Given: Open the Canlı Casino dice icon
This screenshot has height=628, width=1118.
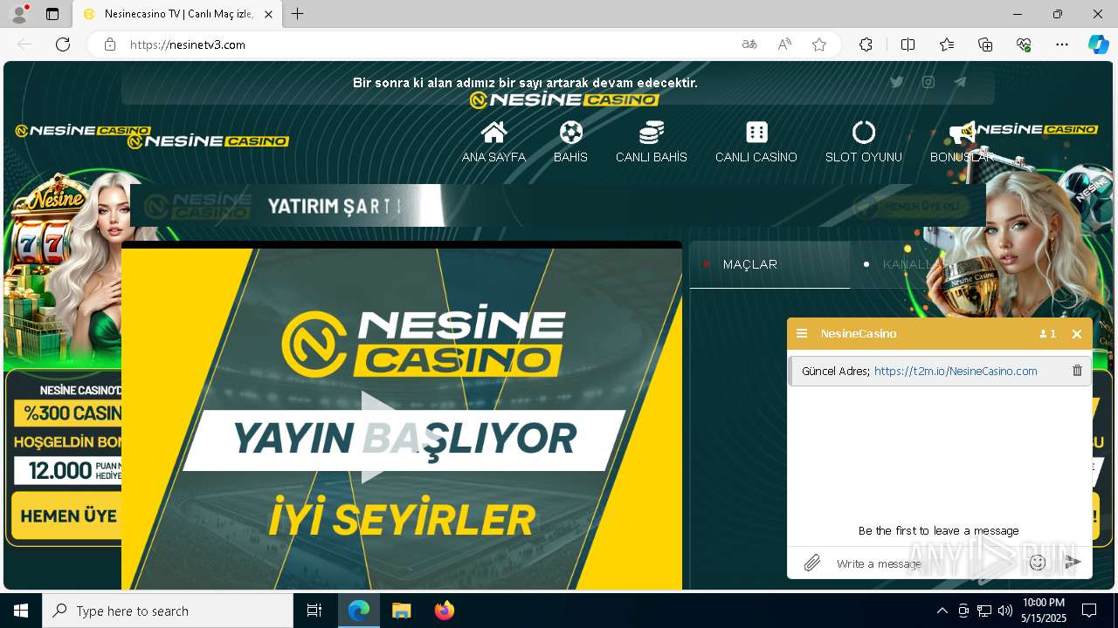Looking at the screenshot, I should pyautogui.click(x=756, y=133).
